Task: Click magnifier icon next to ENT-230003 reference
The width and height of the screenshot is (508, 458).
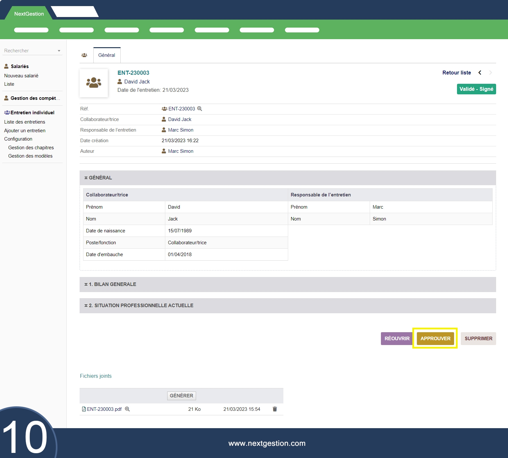Action: click(200, 109)
